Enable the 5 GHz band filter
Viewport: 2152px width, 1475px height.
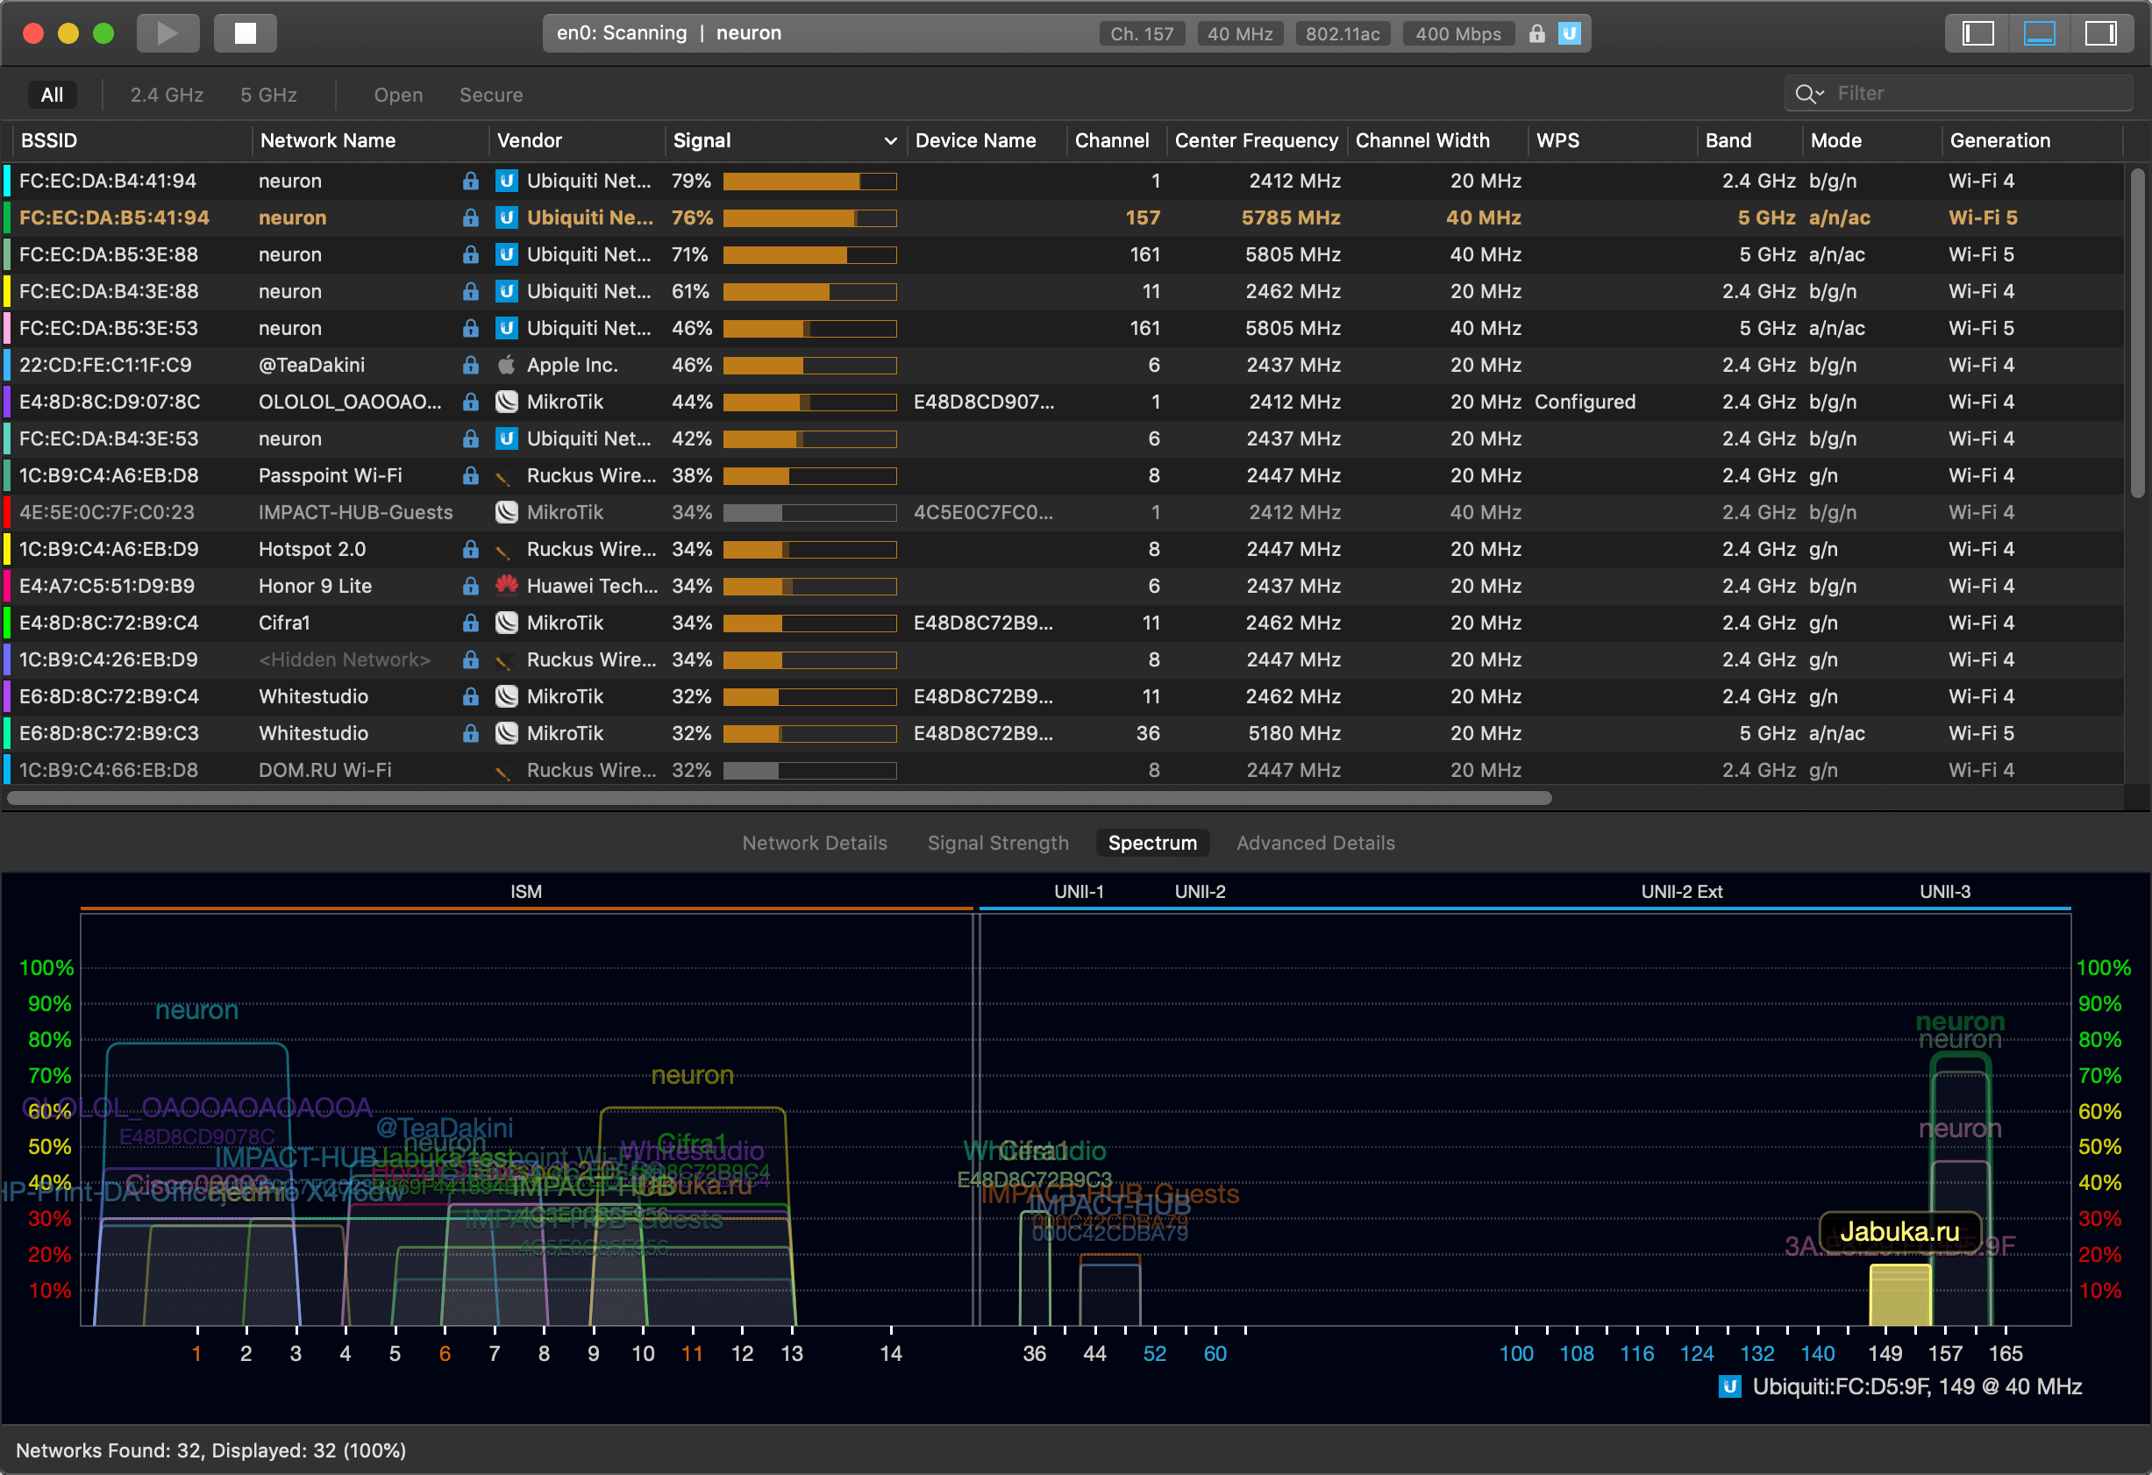[x=268, y=96]
